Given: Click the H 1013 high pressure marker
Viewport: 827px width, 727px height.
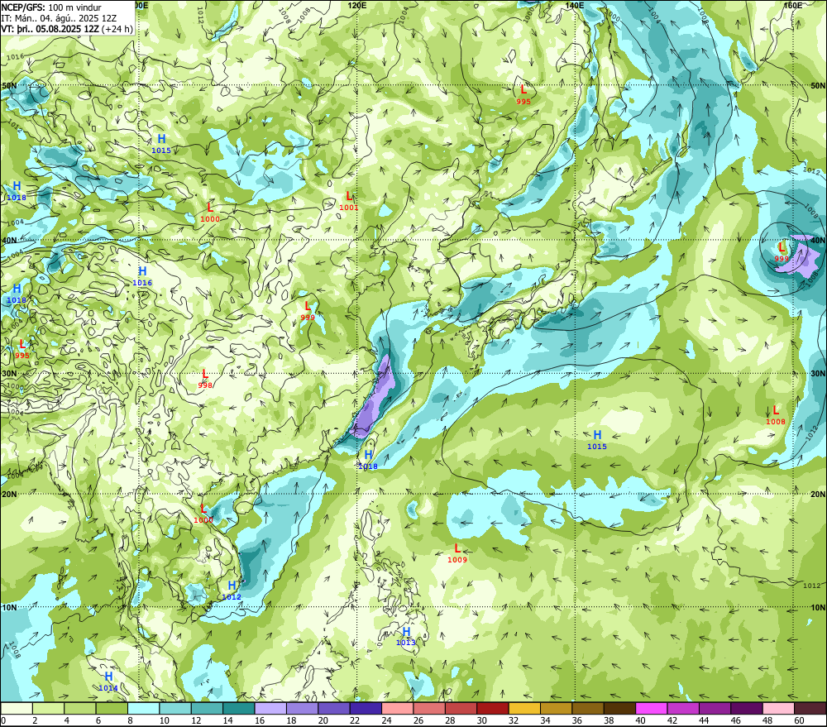Looking at the screenshot, I should [x=406, y=636].
